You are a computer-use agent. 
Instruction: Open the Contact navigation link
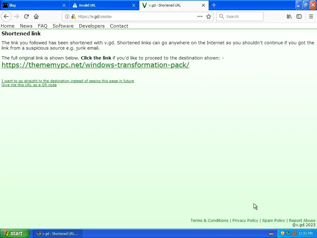pyautogui.click(x=119, y=26)
